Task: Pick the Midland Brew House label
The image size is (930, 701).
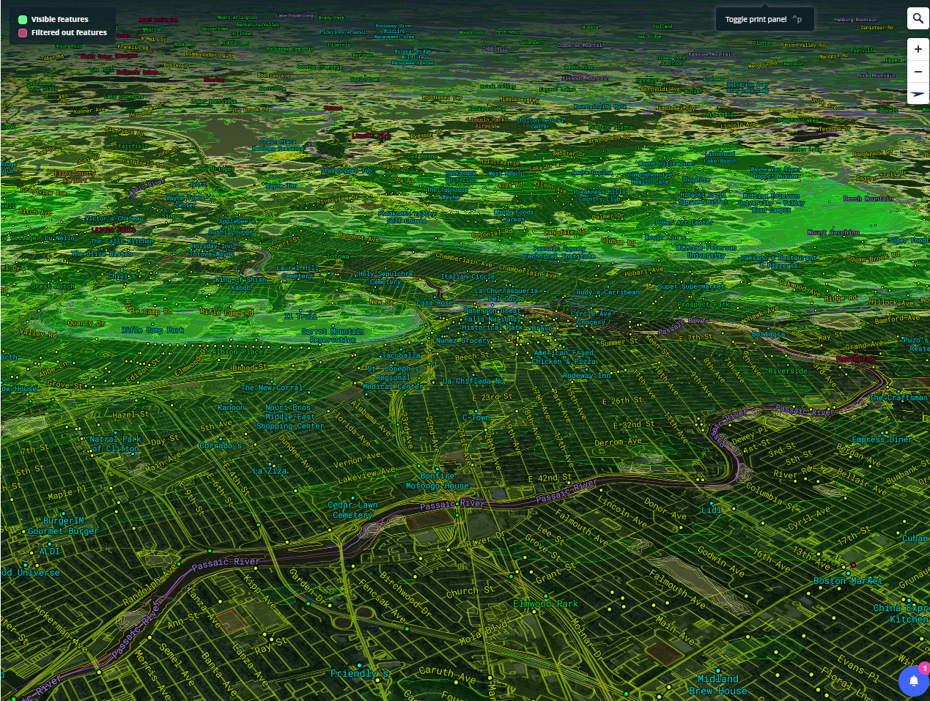Action: (717, 685)
